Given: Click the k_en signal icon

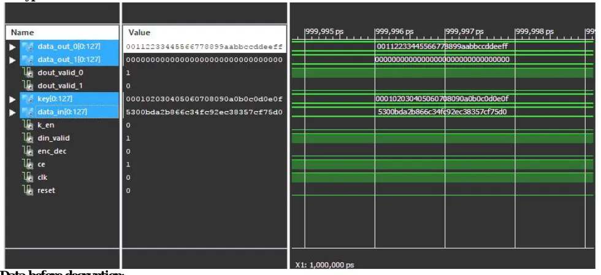Looking at the screenshot, I should coord(28,125).
